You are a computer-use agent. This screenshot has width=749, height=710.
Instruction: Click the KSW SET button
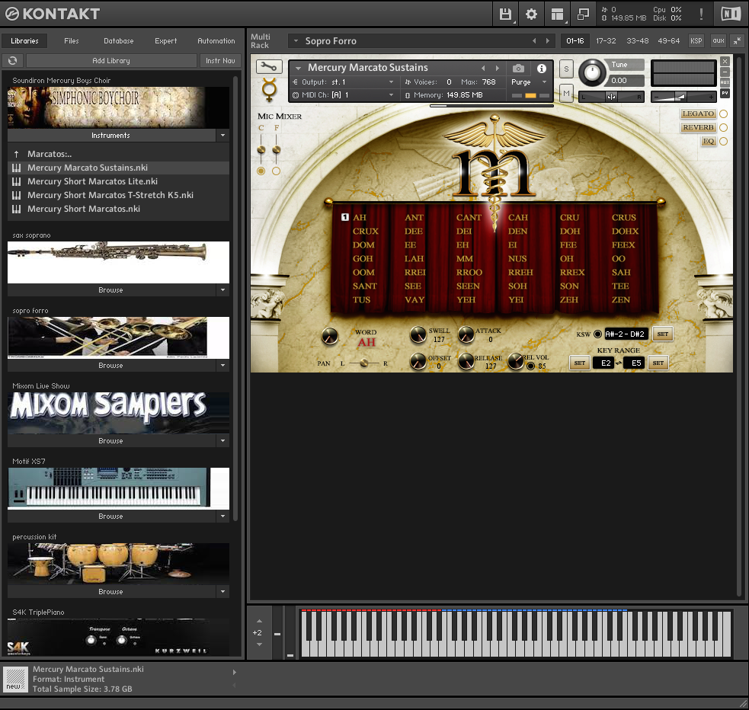(663, 334)
